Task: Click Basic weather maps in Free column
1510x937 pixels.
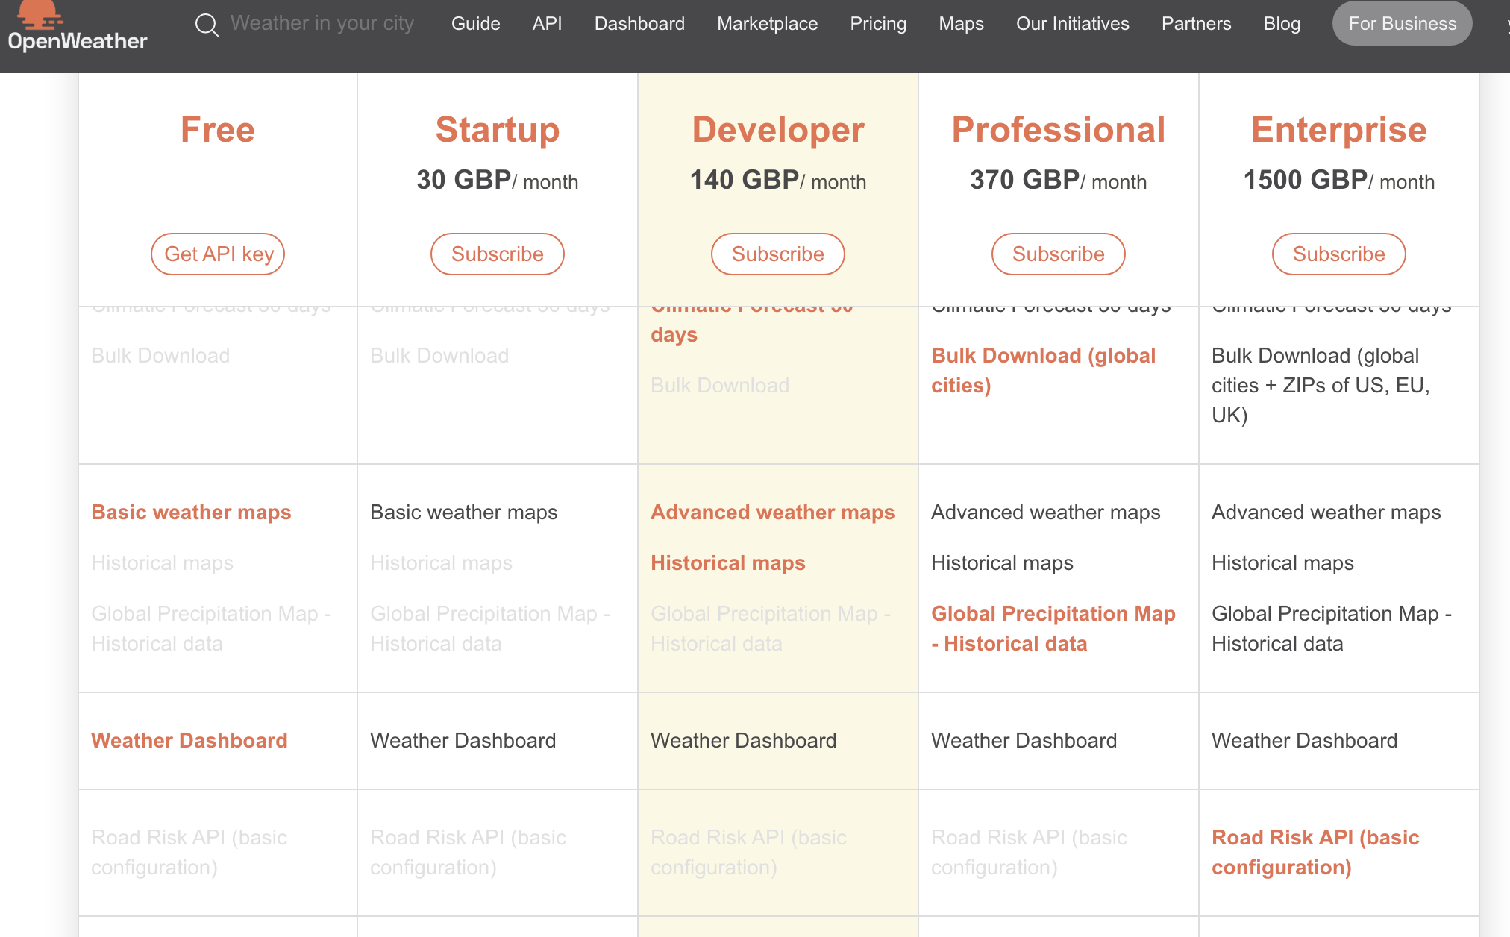Action: [191, 513]
